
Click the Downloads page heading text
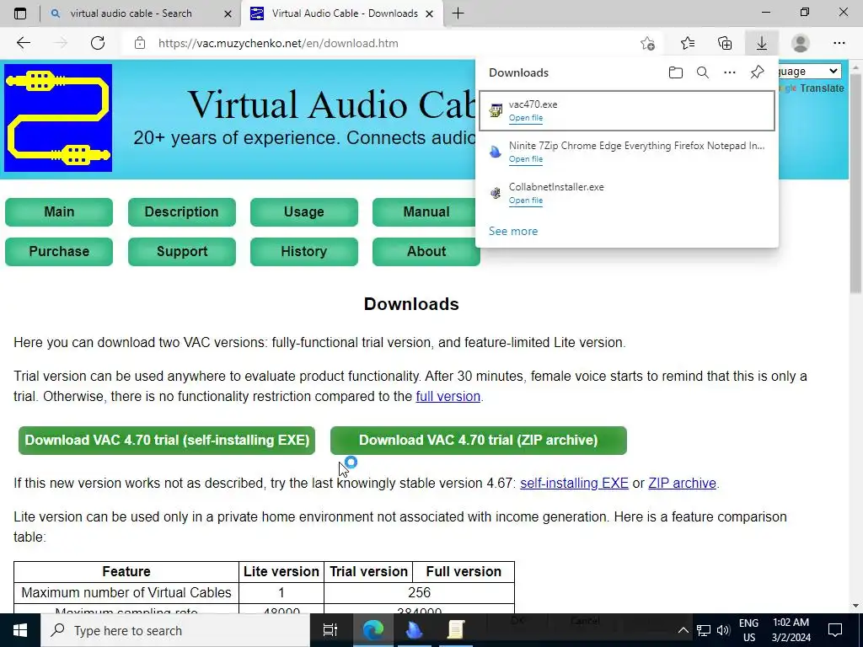point(411,303)
